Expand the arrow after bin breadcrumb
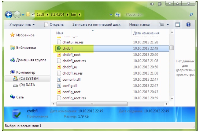The width and height of the screenshot is (200, 133). click(x=80, y=15)
